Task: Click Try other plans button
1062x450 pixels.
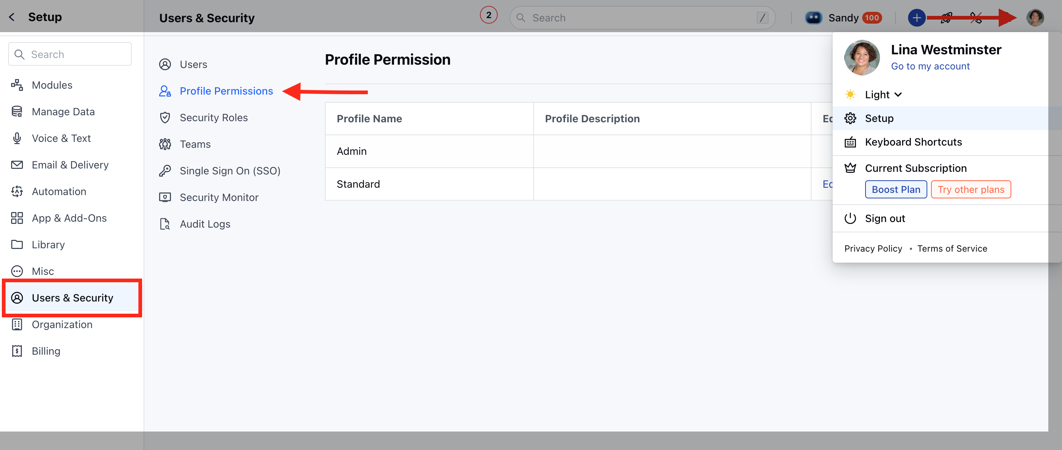Action: (x=971, y=190)
